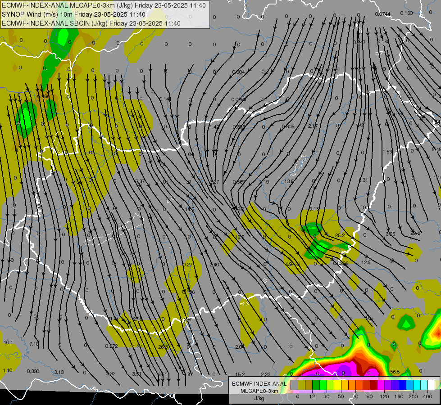Viewport: 441px width, 405px height.
Task: Click the legend tick label 12
Action: 312,396
